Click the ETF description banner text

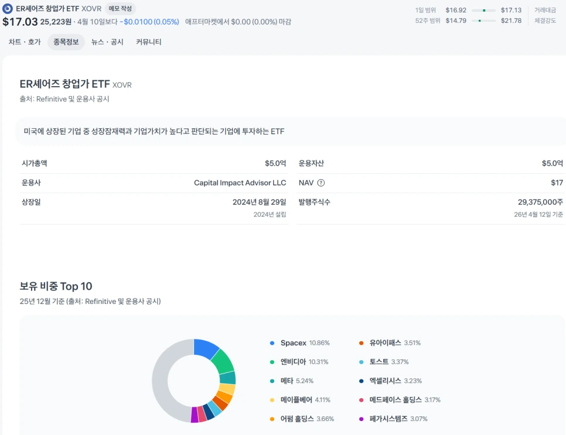[154, 131]
